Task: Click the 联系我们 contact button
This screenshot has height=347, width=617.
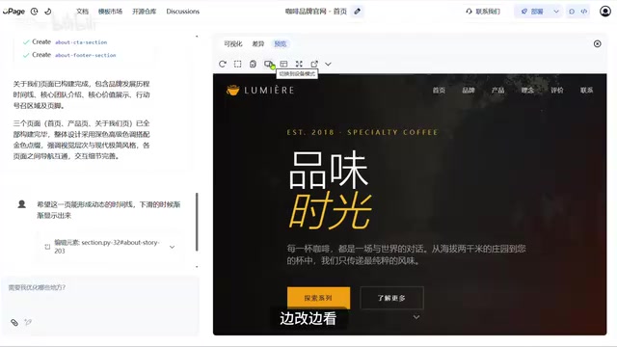Action: coord(483,12)
